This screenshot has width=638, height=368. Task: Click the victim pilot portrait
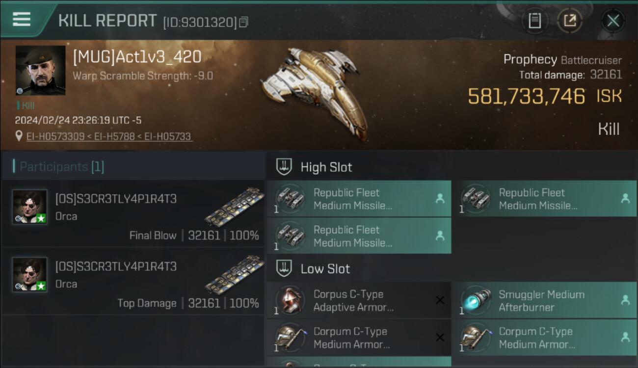coord(40,70)
